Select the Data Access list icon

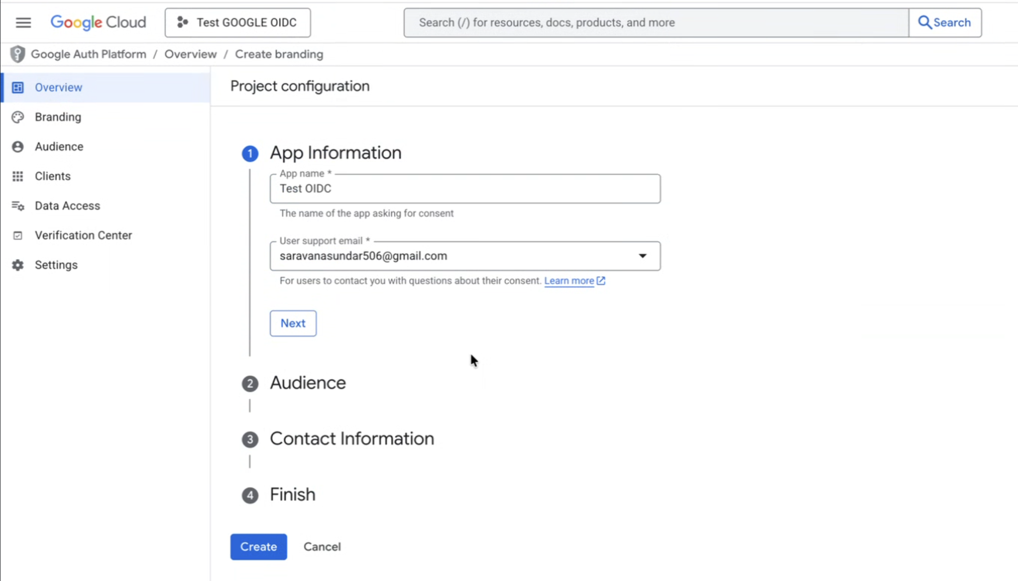click(18, 206)
